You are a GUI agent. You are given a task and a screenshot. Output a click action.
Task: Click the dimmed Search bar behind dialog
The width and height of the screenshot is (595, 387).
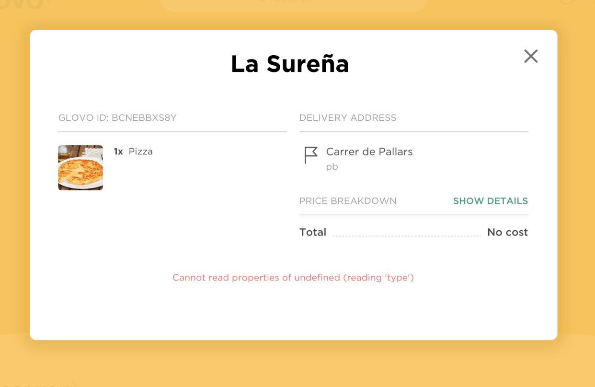(x=293, y=5)
